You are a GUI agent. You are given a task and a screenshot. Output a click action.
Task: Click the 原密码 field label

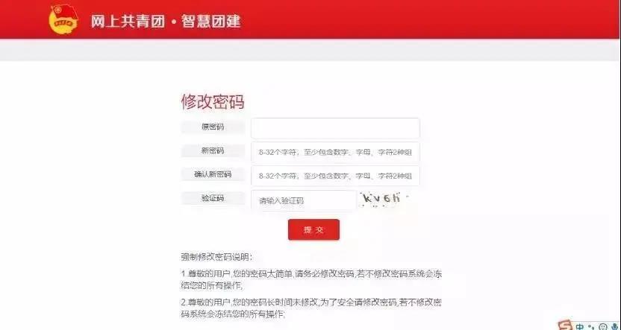pyautogui.click(x=213, y=127)
